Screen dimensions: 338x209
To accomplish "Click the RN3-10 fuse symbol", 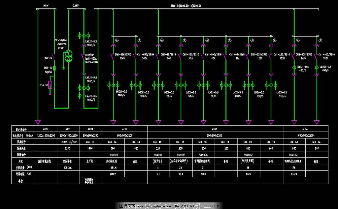I will coord(54,68).
